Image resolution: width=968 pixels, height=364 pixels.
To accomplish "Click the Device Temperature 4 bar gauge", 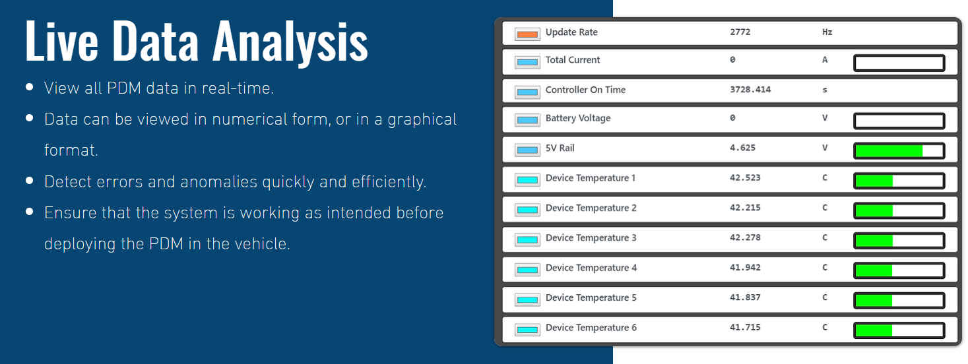I will pyautogui.click(x=899, y=270).
